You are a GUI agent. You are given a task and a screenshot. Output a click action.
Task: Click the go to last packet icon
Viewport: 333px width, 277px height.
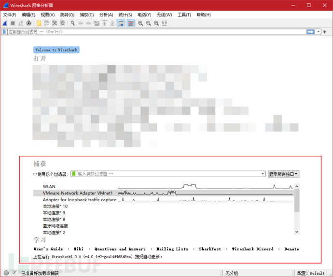tap(112, 23)
